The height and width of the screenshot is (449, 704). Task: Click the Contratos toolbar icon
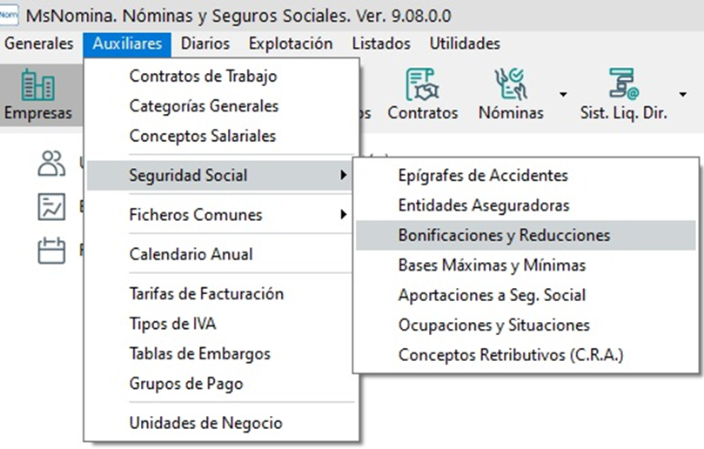(423, 95)
